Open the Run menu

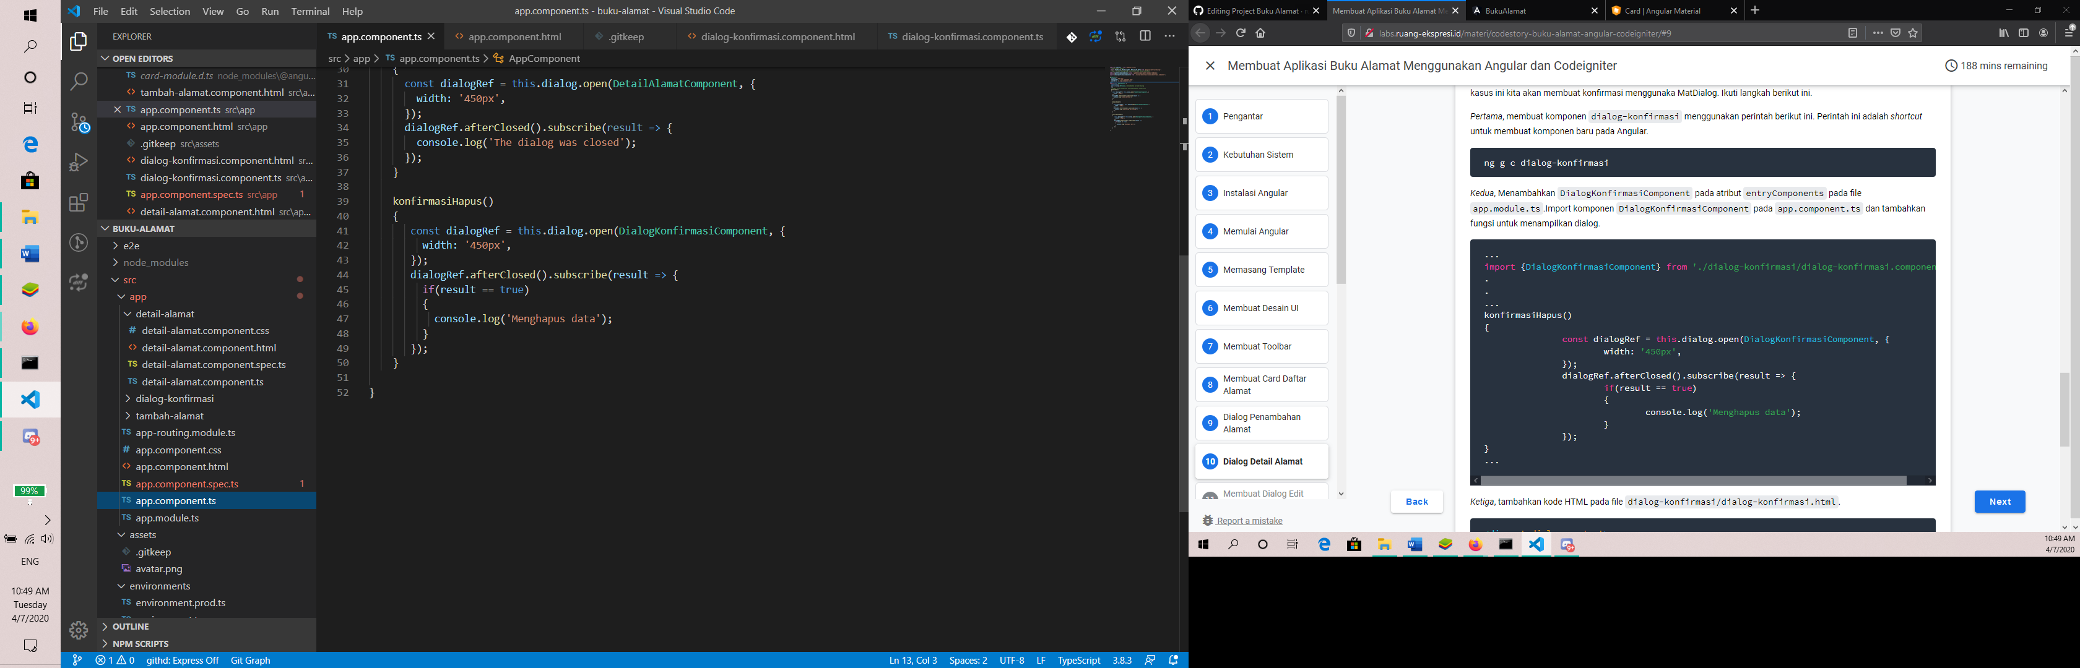tap(270, 11)
